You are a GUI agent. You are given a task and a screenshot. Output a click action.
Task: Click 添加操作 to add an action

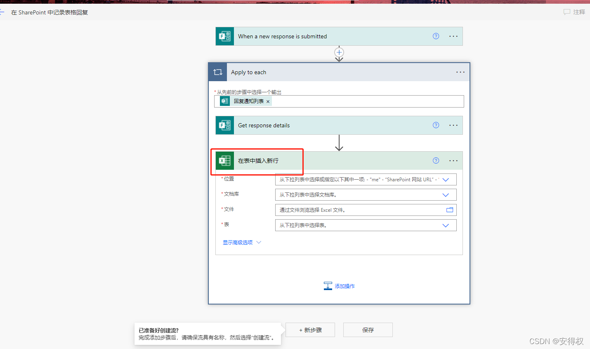pyautogui.click(x=339, y=286)
